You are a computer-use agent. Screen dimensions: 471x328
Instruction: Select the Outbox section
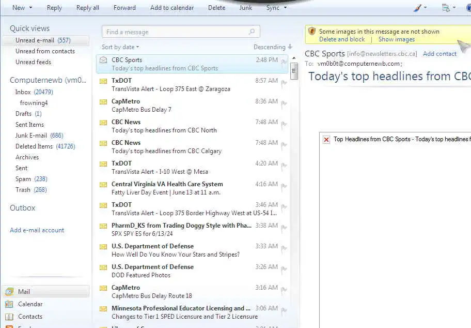(x=23, y=208)
